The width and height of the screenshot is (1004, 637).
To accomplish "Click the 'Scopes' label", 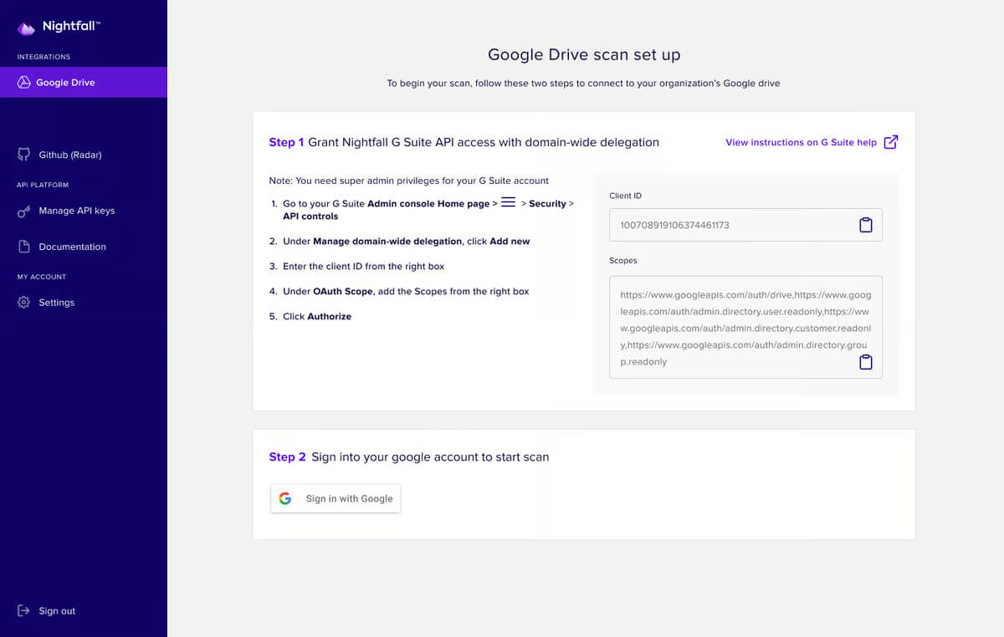I will [623, 261].
